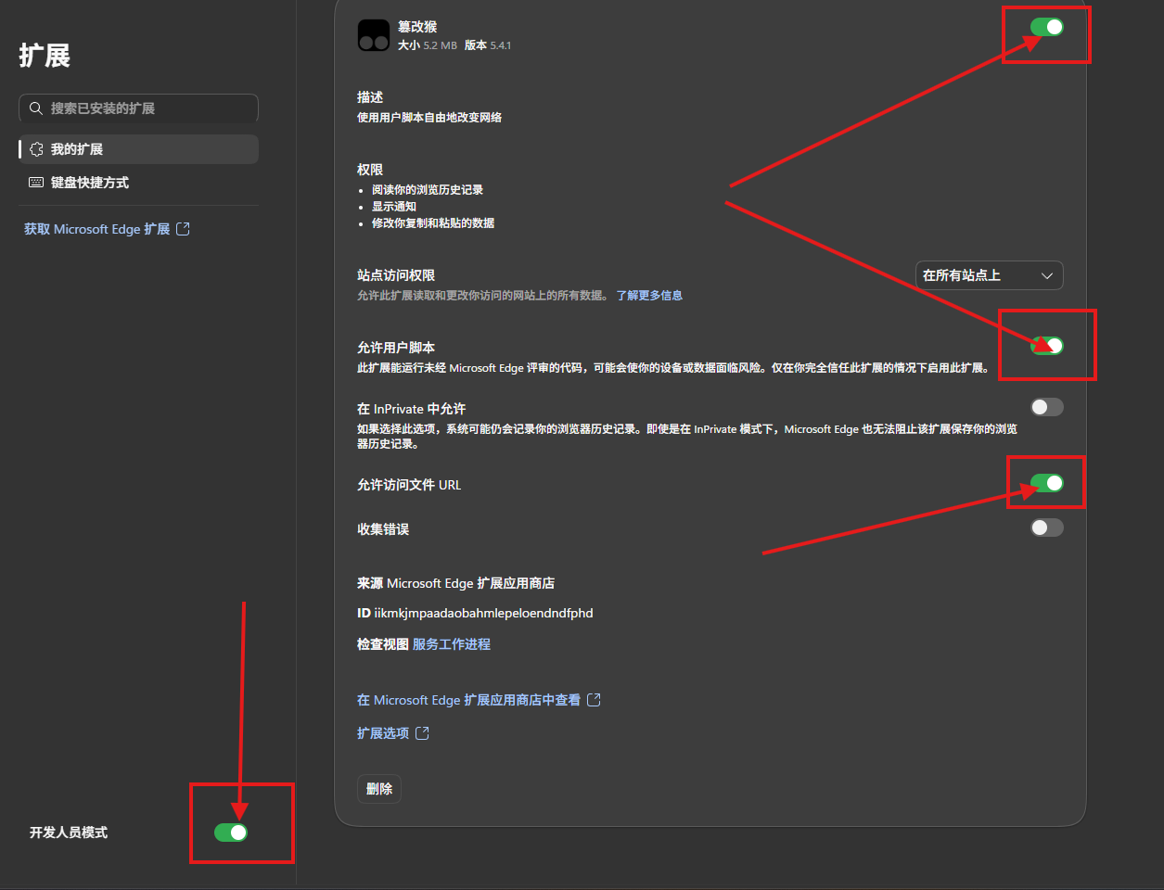
Task: Open 键盘快捷方式 in the sidebar
Action: (138, 183)
